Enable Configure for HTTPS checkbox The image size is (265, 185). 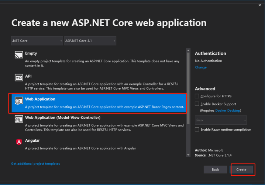[197, 96]
